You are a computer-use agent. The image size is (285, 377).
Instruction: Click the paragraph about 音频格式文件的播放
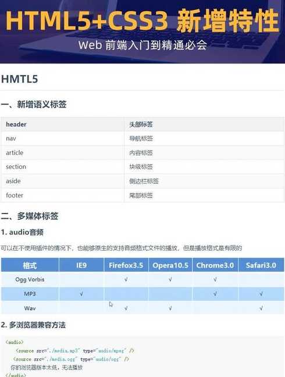coord(121,248)
